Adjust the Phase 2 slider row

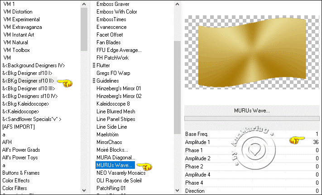[x=252, y=167]
